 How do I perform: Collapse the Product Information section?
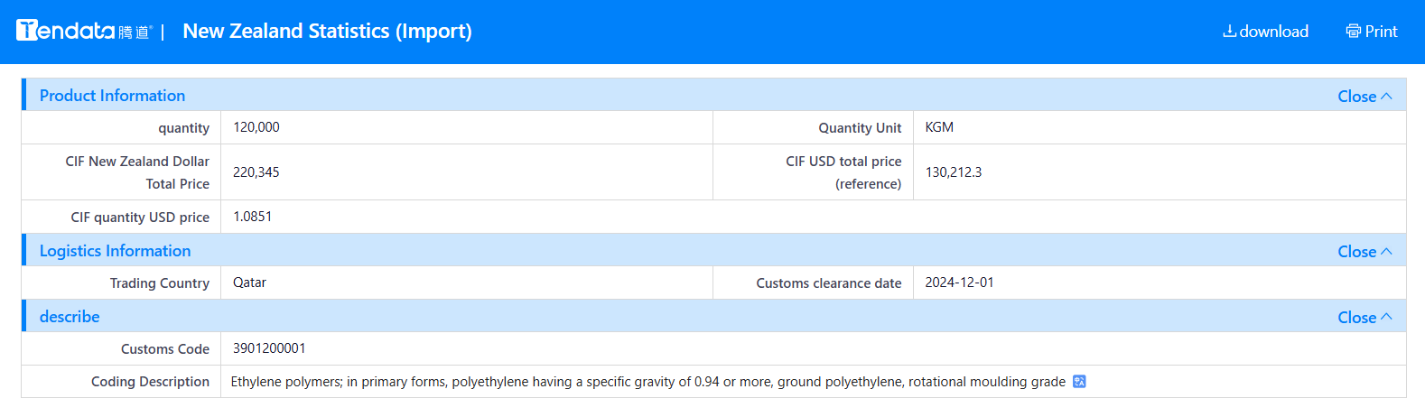click(x=1364, y=97)
